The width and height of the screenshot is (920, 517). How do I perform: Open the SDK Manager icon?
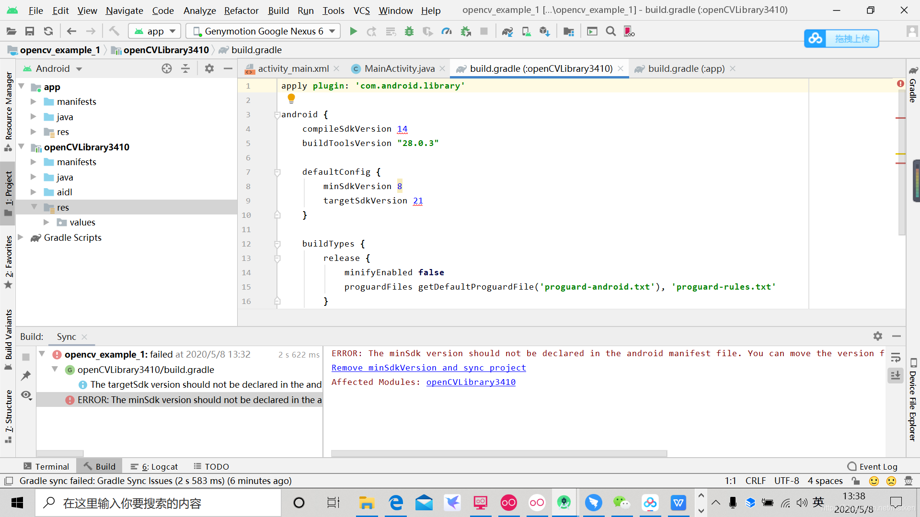pyautogui.click(x=545, y=32)
